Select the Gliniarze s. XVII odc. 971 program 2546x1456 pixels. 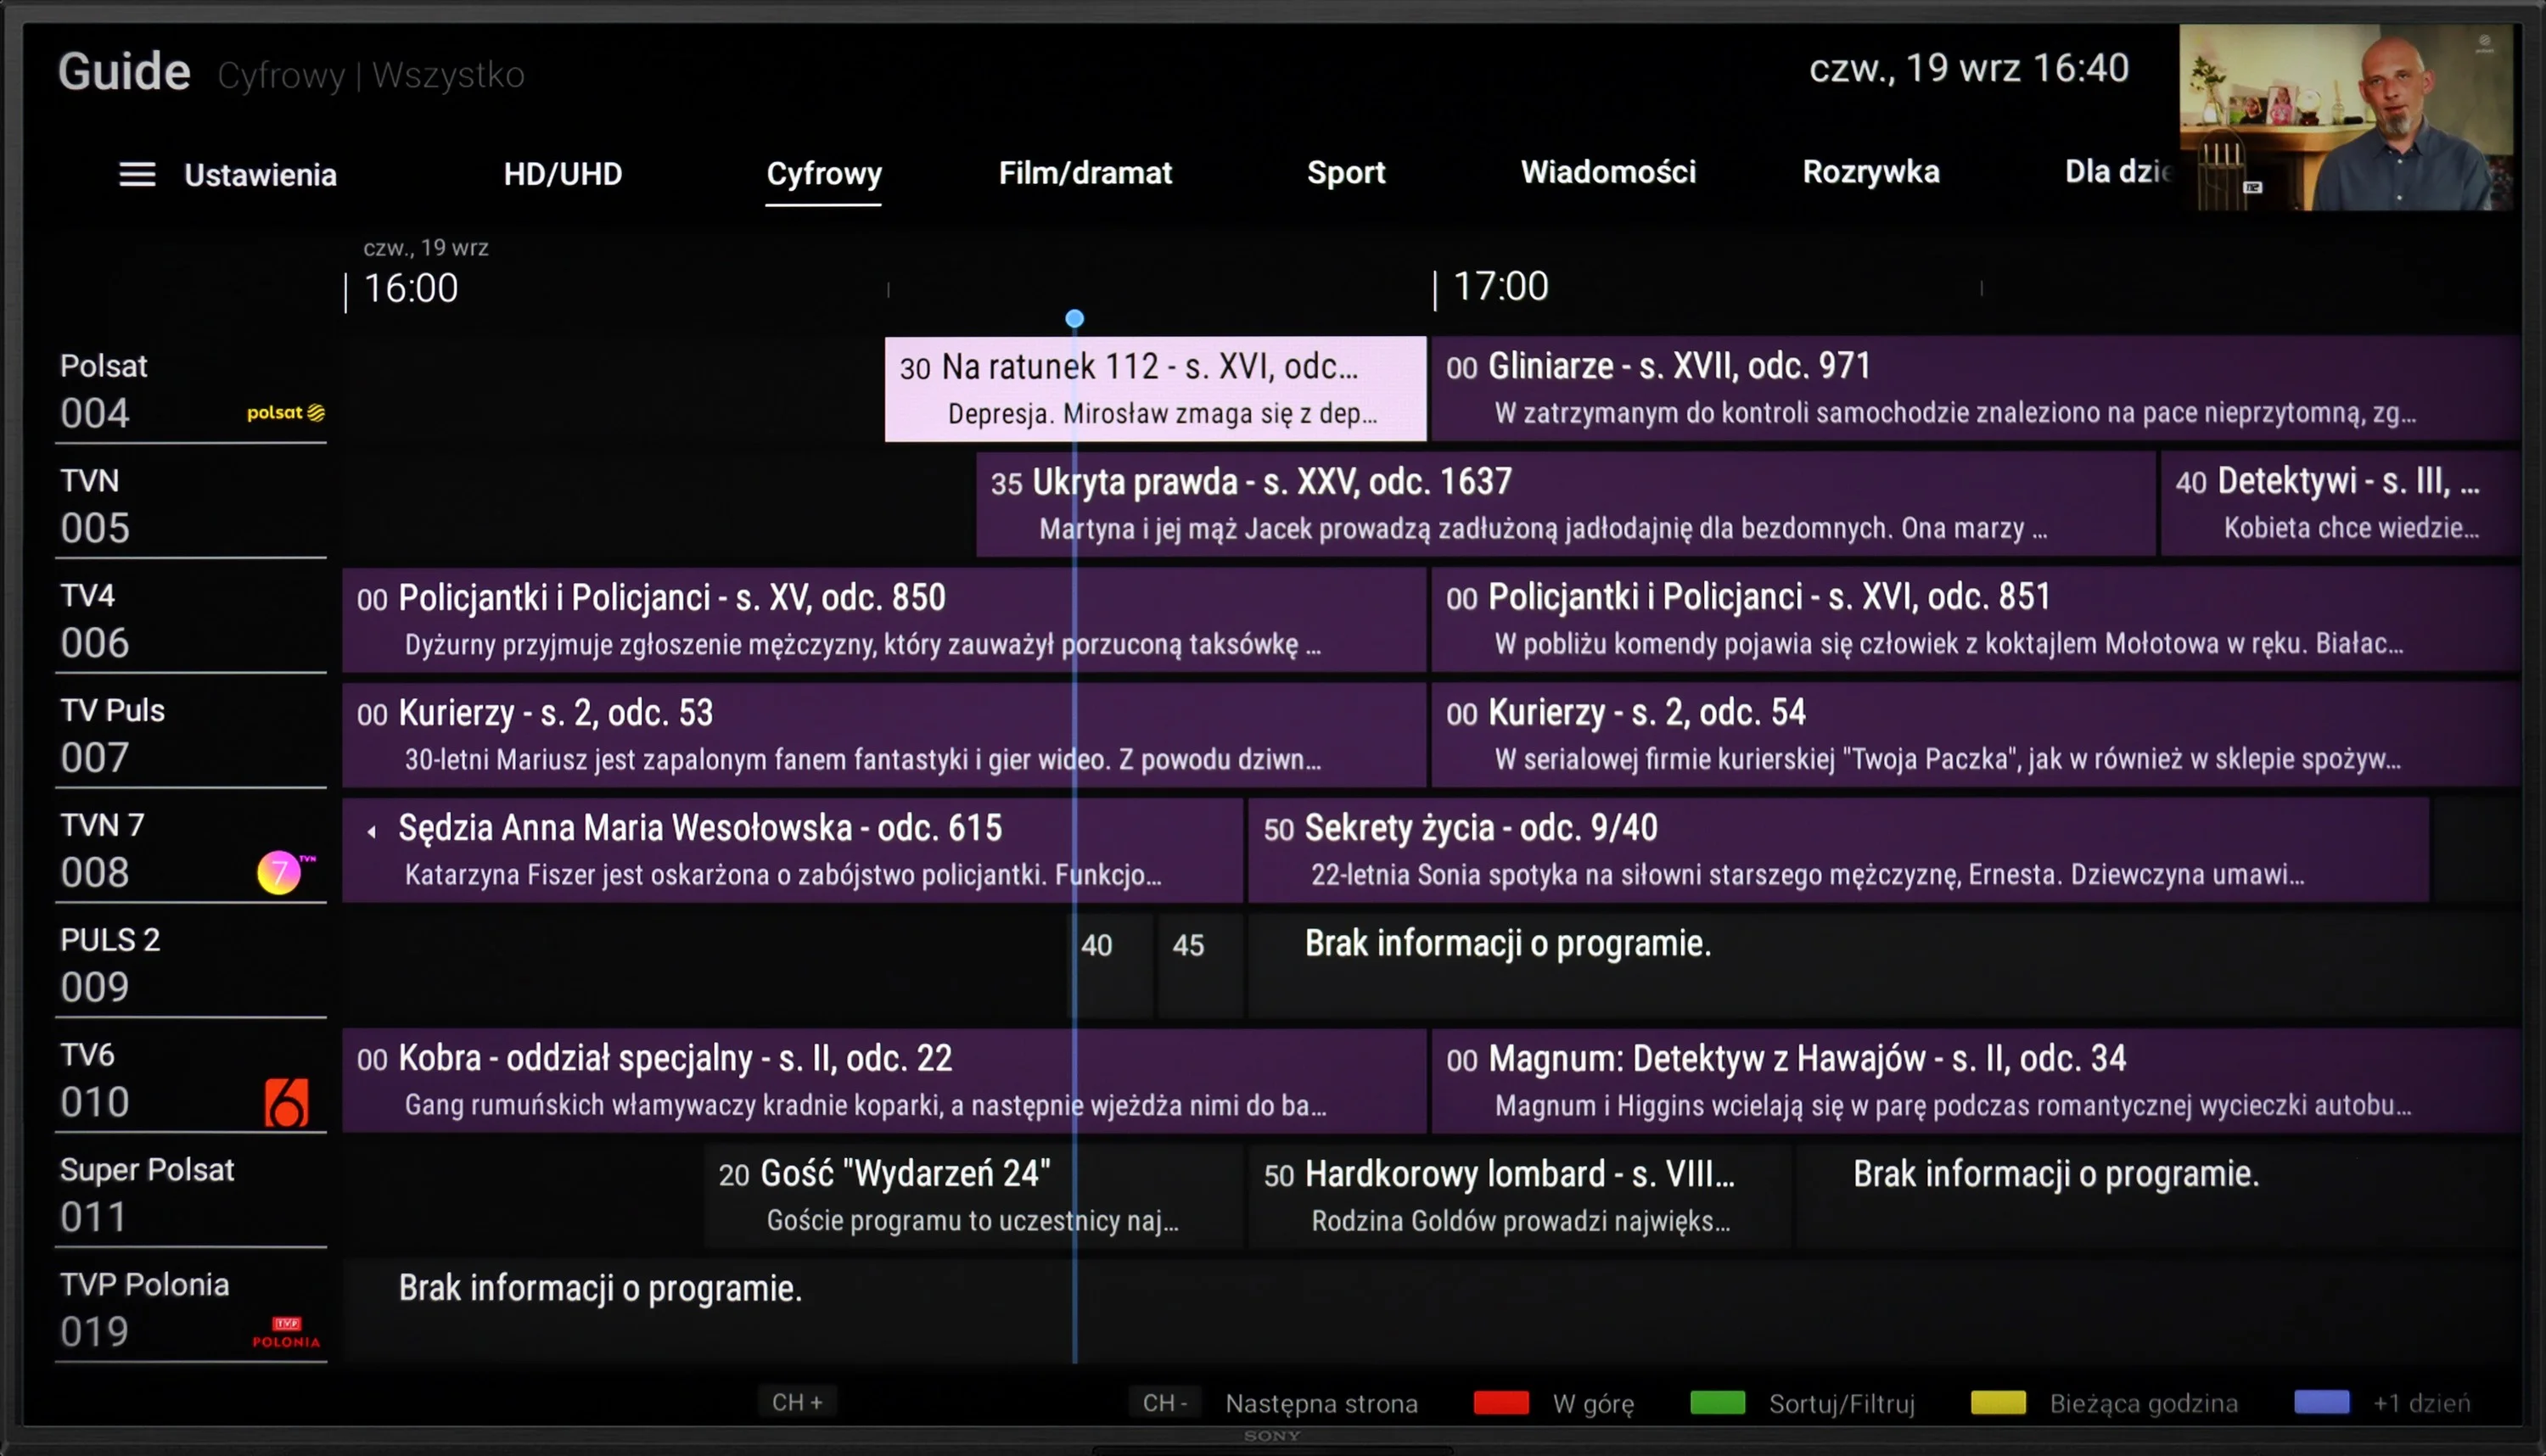tap(1975, 389)
